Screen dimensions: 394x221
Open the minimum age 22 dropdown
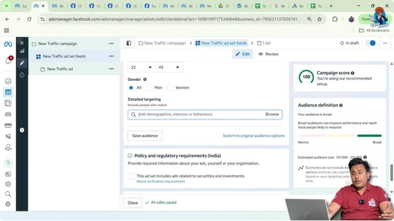[141, 67]
